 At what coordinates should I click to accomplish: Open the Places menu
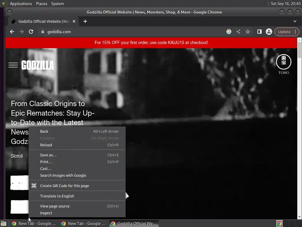pyautogui.click(x=41, y=4)
